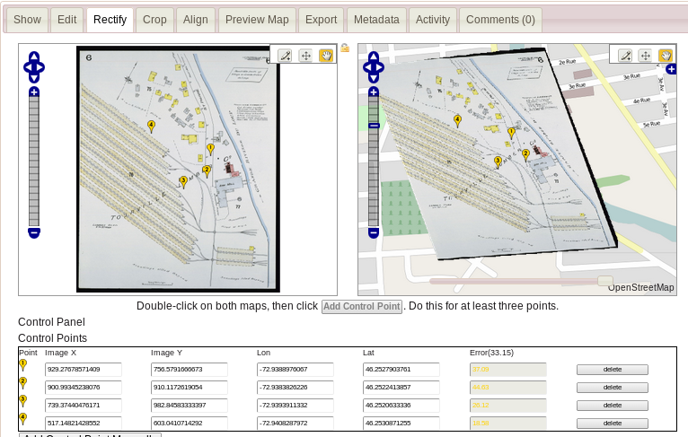Select move control point tool on left map

[x=305, y=56]
